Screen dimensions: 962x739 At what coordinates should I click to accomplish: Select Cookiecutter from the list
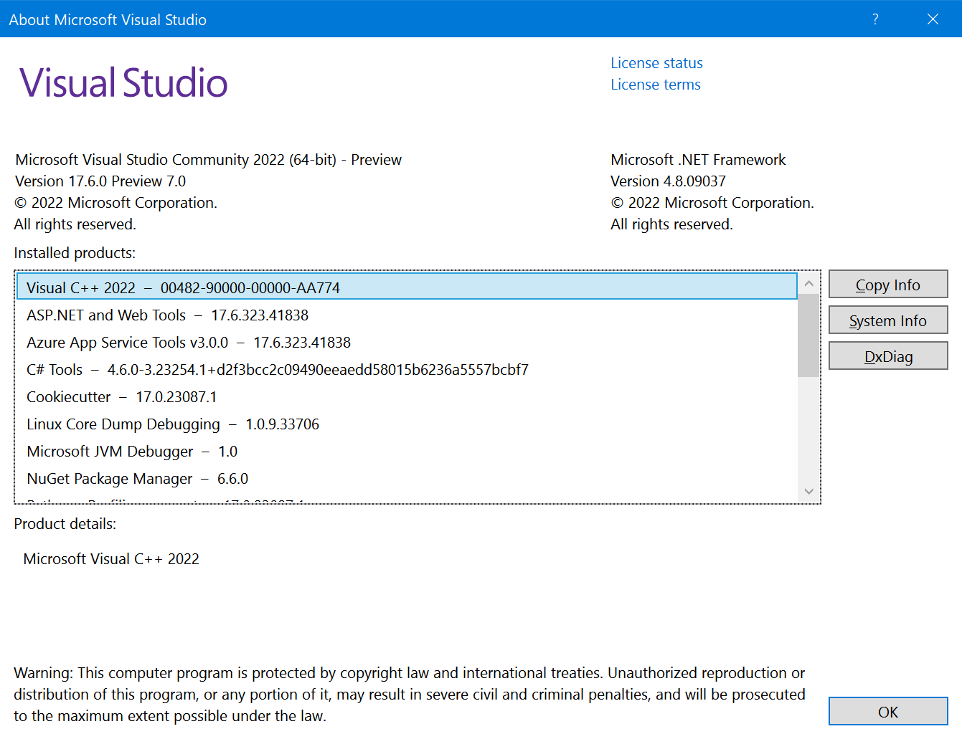coord(121,396)
